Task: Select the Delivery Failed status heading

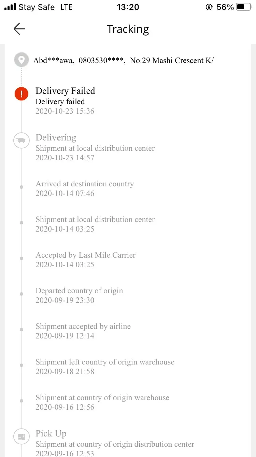Action: 65,91
